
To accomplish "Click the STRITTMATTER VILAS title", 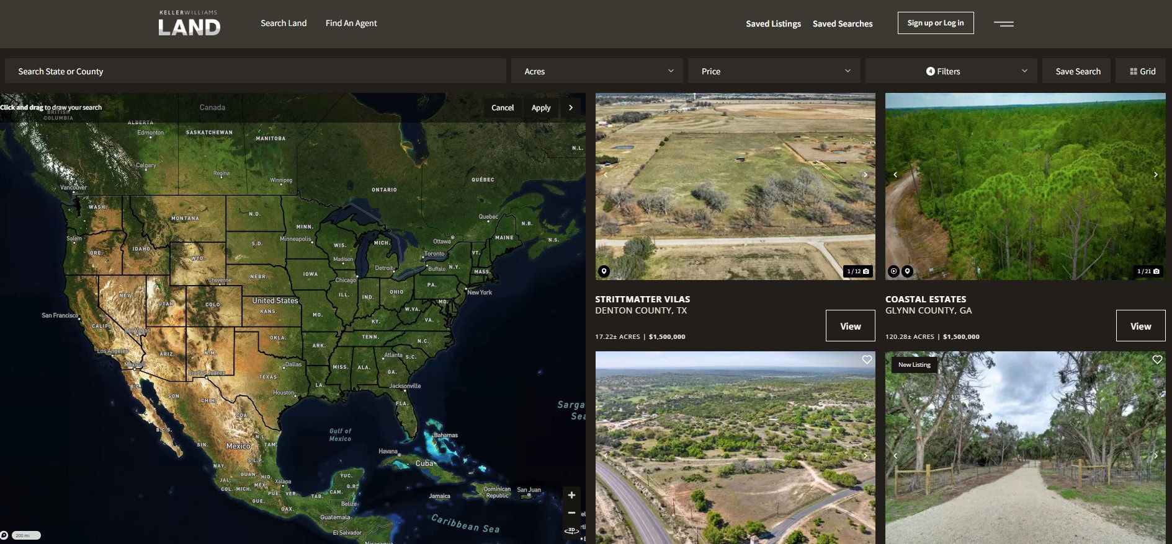I will coord(643,299).
